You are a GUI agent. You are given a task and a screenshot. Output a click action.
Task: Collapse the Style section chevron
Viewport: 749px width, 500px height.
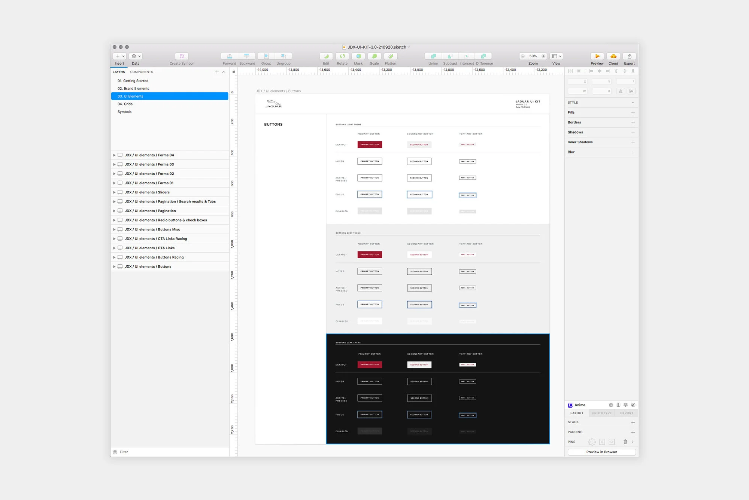pos(633,103)
